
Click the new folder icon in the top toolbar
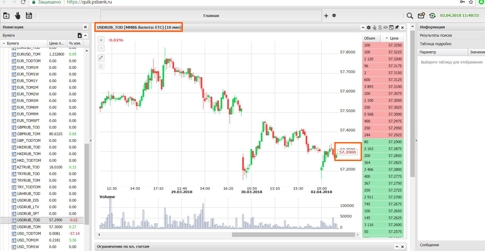point(6,16)
